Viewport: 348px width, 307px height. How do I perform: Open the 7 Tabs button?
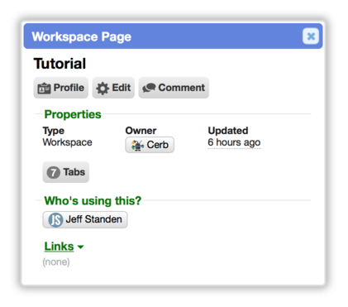[66, 172]
